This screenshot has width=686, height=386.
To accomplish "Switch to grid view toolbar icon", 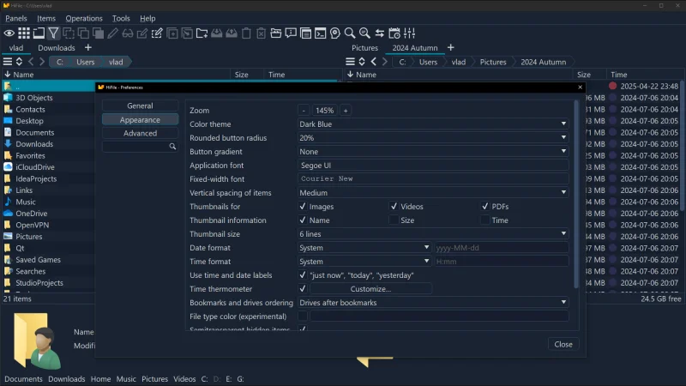I will [24, 33].
